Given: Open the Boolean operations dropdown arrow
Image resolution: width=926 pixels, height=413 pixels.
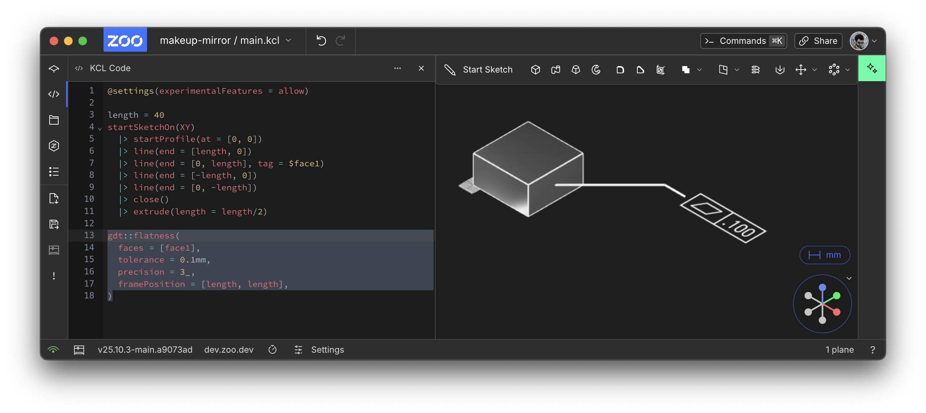Looking at the screenshot, I should click(700, 70).
